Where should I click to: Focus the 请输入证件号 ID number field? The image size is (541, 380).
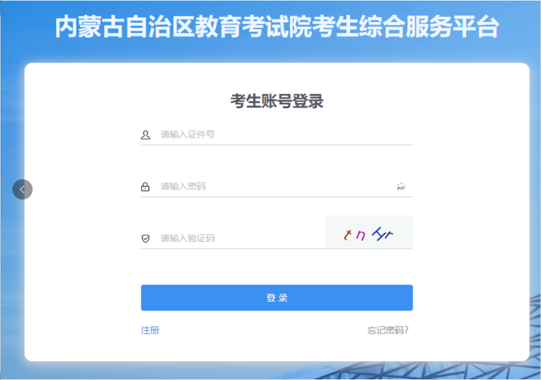click(277, 135)
